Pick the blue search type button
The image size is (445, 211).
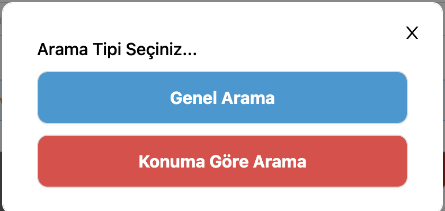(222, 98)
